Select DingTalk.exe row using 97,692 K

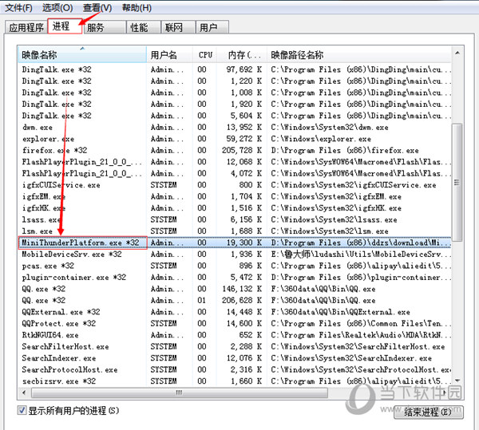(234, 69)
